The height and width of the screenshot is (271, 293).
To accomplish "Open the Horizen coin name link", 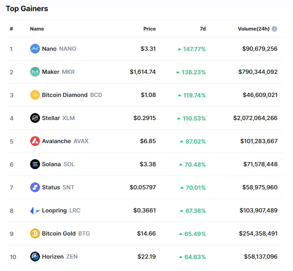I will 52,257.
